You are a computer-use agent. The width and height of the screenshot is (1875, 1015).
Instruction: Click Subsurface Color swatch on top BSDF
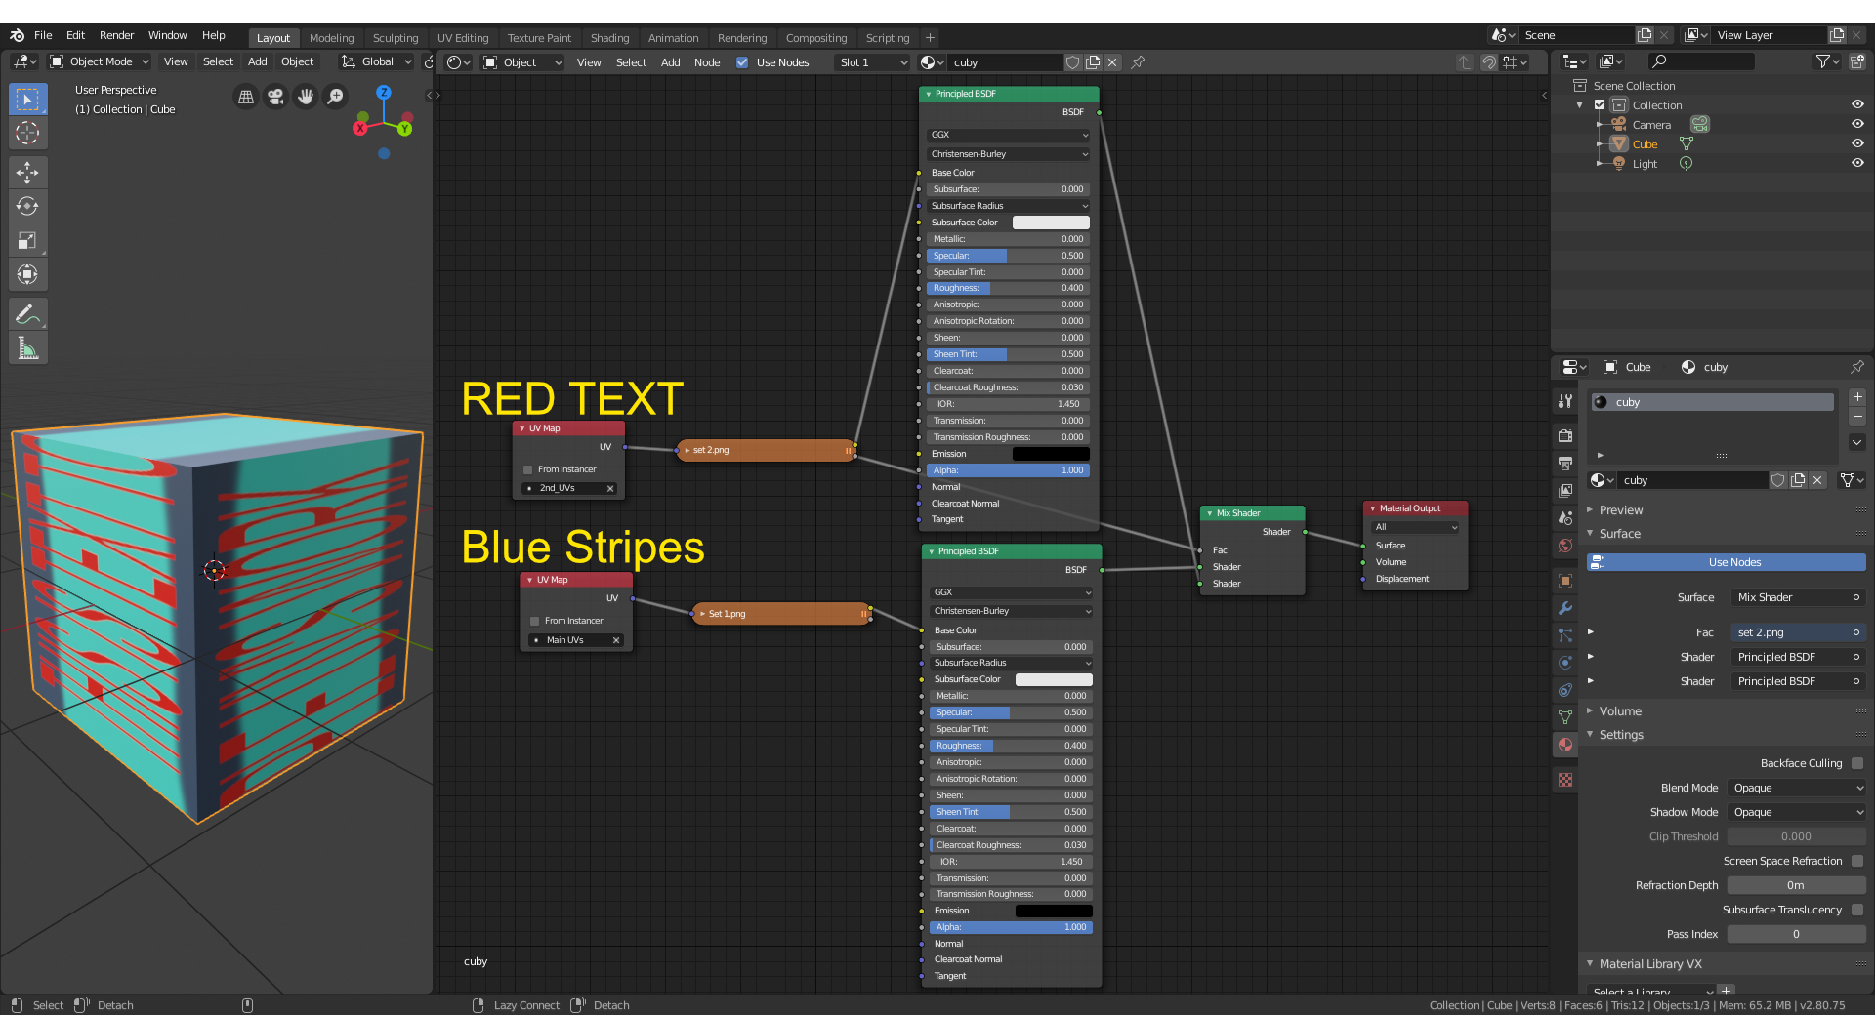[1051, 223]
